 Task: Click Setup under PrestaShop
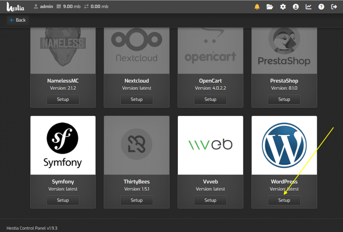pyautogui.click(x=284, y=99)
